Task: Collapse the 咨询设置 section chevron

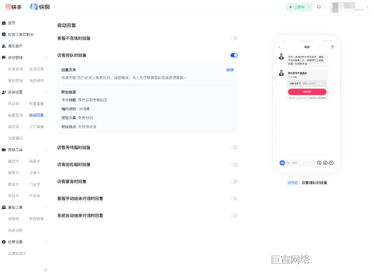Action: pyautogui.click(x=46, y=92)
